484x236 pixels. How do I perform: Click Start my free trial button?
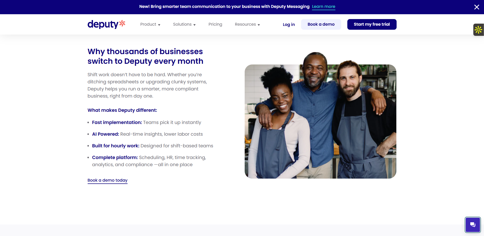(x=372, y=24)
